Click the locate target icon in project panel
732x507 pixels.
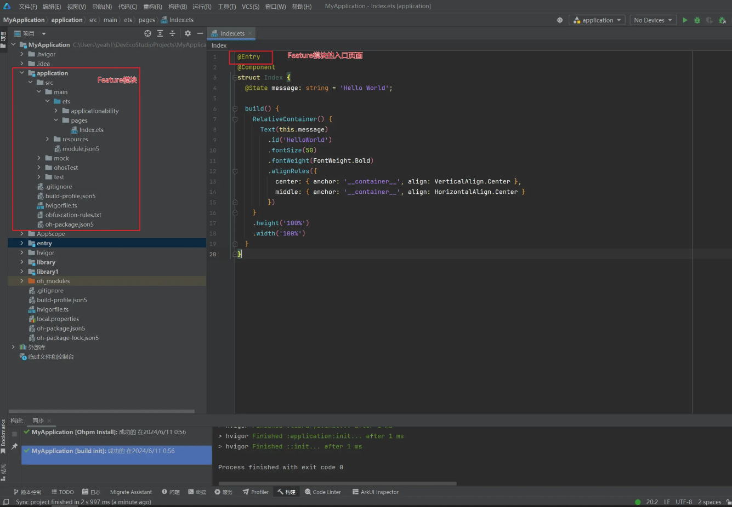(147, 33)
